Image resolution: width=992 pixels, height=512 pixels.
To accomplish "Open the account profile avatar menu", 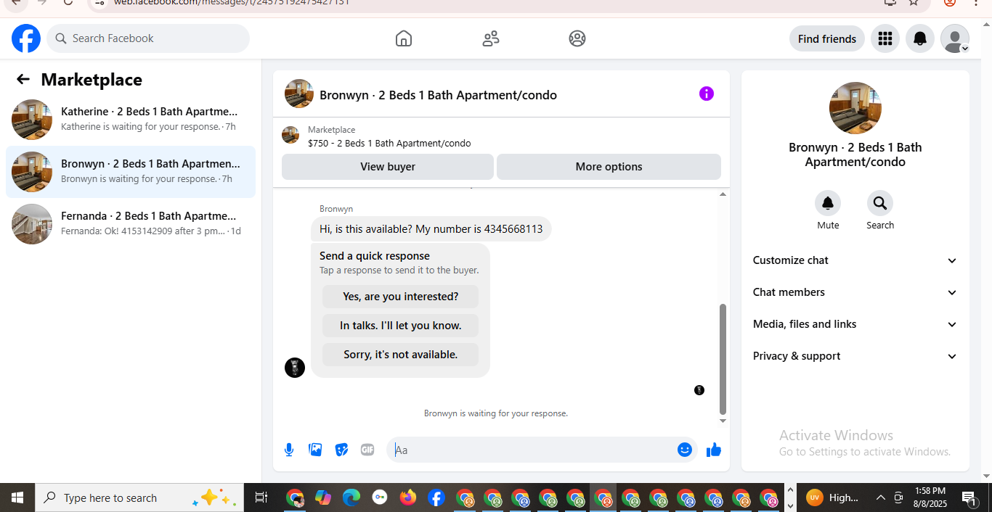I will [955, 38].
